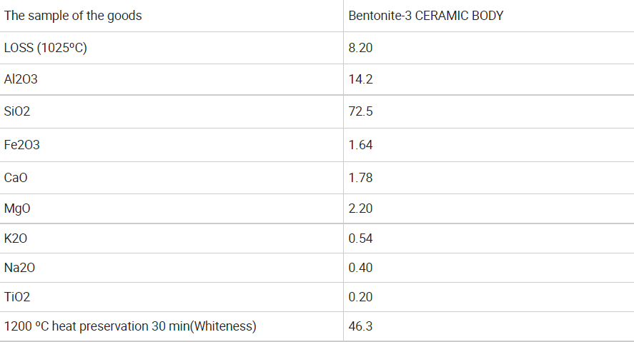Click the K2O row label
Screen dimensions: 634x342
pos(16,238)
